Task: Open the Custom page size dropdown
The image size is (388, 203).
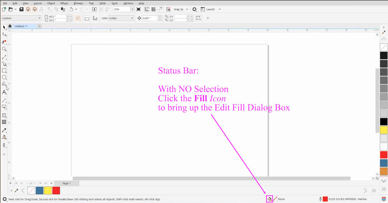Action: tap(39, 18)
